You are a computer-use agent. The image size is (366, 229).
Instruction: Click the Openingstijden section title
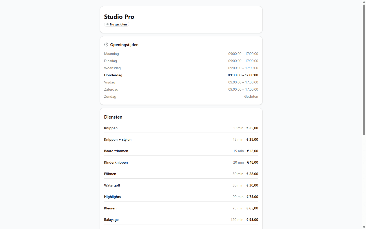click(x=124, y=45)
